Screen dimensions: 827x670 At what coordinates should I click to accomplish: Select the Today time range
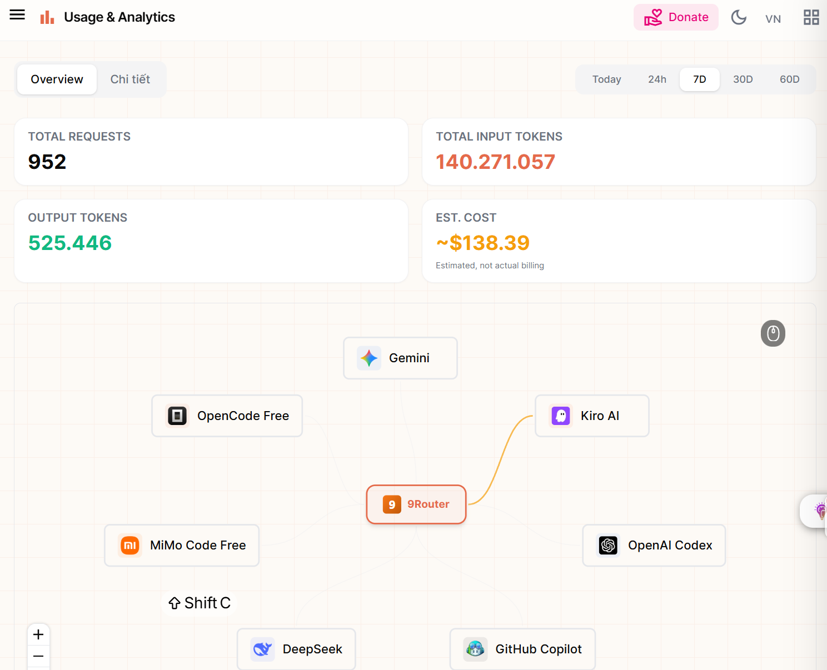point(606,79)
